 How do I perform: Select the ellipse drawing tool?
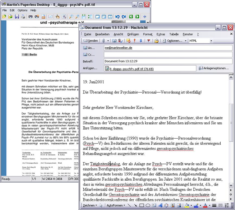pyautogui.click(x=148, y=206)
